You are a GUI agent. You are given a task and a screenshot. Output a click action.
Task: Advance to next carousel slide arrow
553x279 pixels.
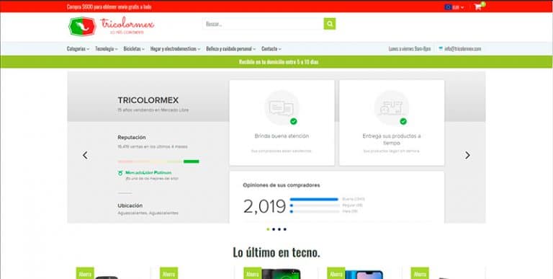467,155
